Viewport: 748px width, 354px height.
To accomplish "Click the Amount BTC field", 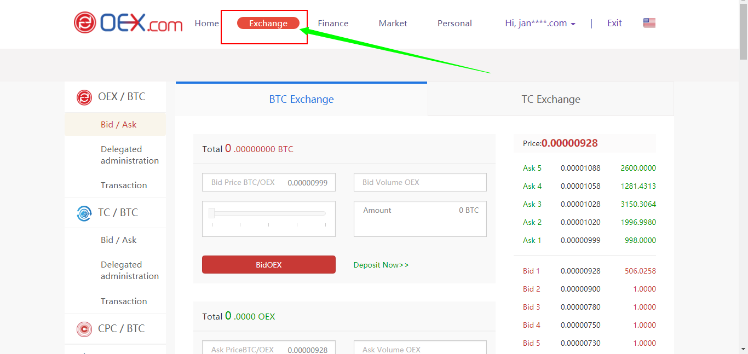I will (420, 219).
